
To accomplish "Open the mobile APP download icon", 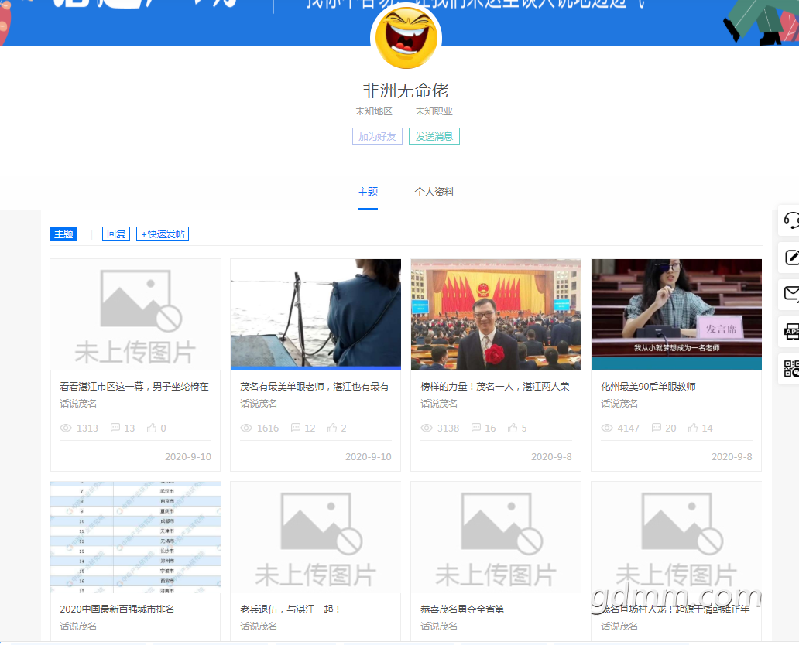I will tap(790, 332).
